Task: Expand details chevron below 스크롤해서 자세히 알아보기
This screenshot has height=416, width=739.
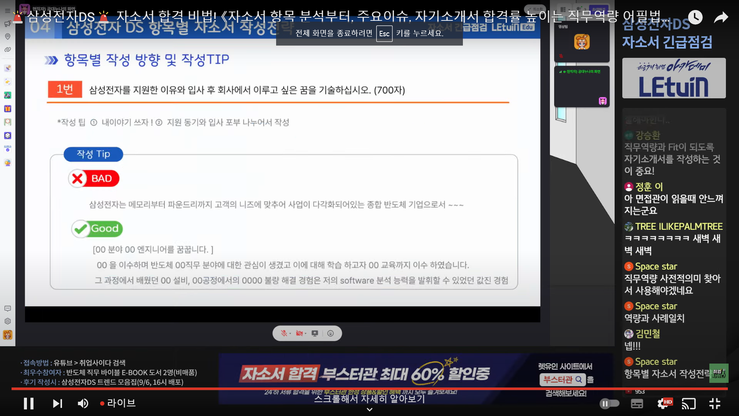Action: click(x=369, y=409)
